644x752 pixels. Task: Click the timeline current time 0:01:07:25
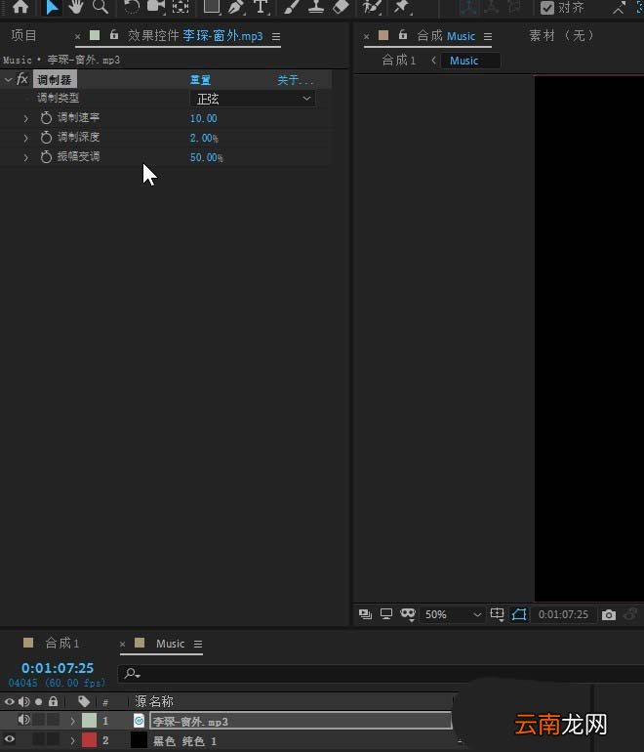[58, 668]
